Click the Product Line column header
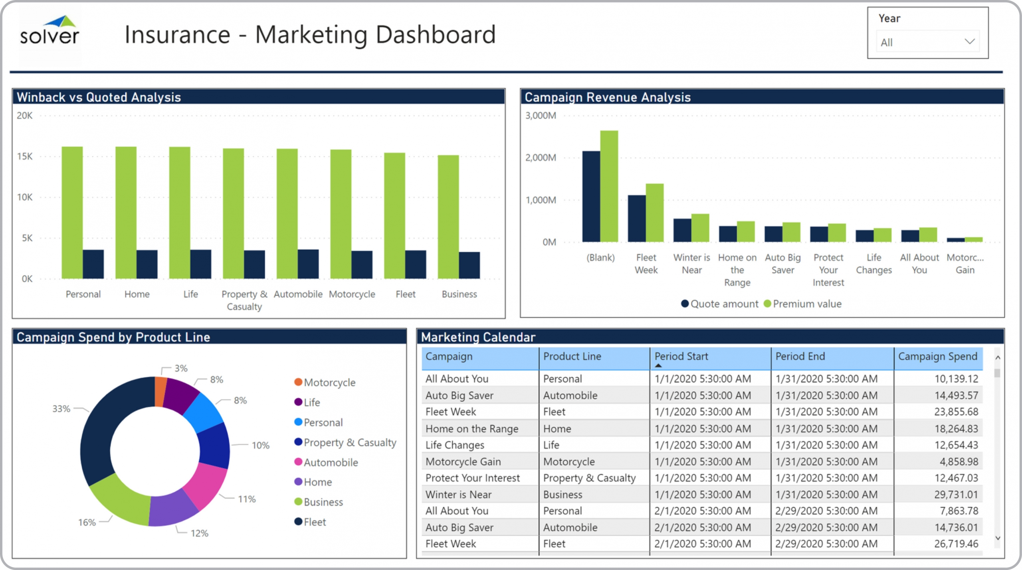Image resolution: width=1022 pixels, height=570 pixels. point(572,357)
